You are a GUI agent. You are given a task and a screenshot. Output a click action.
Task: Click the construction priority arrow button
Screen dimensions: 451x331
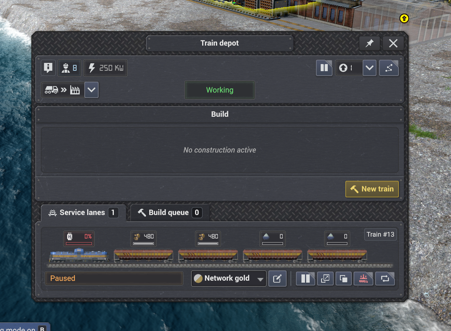click(349, 68)
